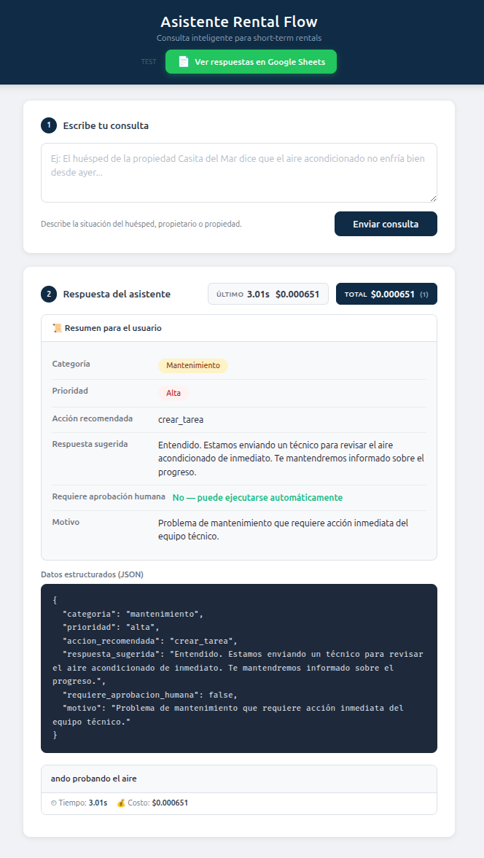The width and height of the screenshot is (484, 858).
Task: Click the step 2 number badge
Action: (49, 294)
